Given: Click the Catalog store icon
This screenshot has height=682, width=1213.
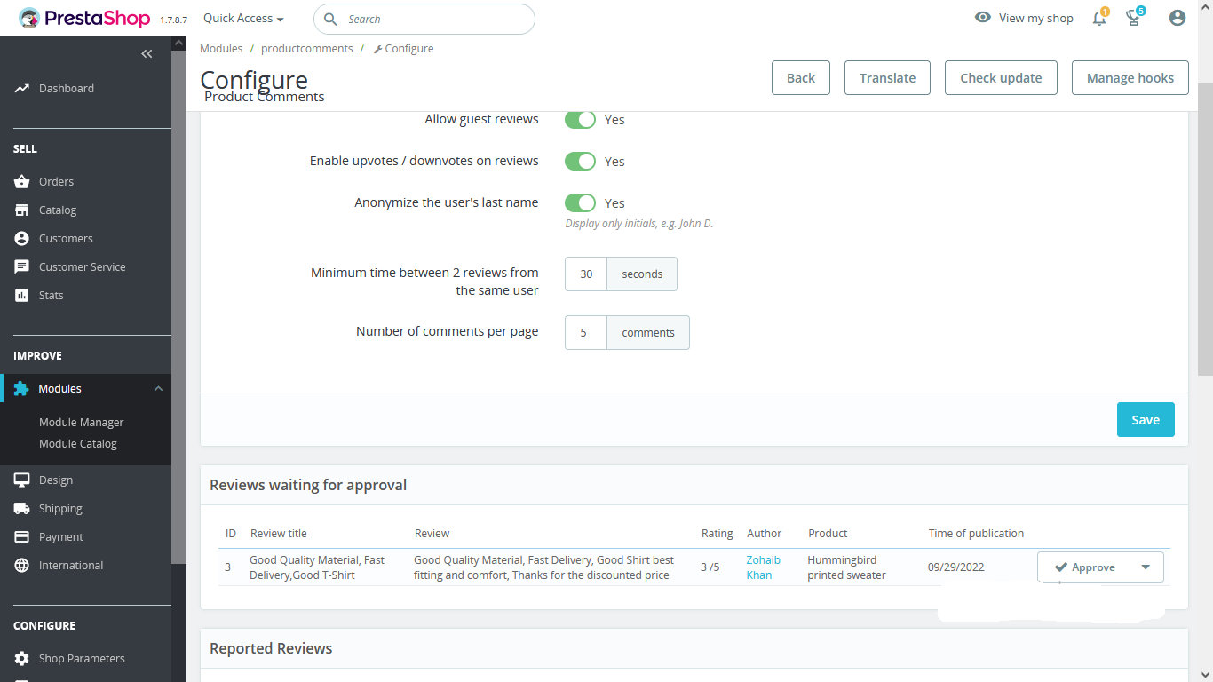Looking at the screenshot, I should 21,210.
